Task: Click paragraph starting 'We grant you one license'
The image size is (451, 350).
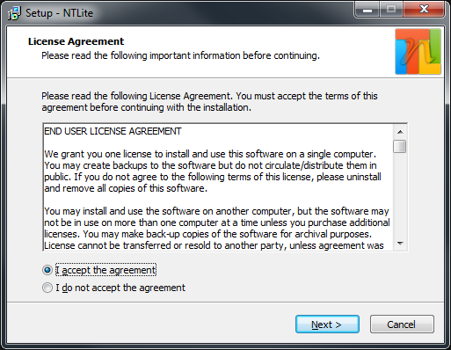Action: (213, 171)
